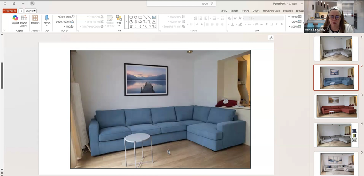Collapse the ribbon with the chevron

pyautogui.click(x=5, y=30)
